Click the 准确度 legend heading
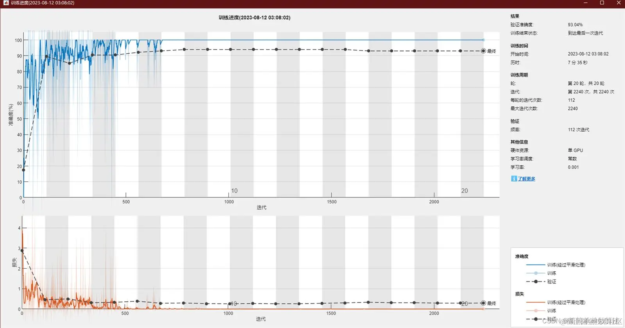Viewport: 625px width, 328px height. [x=521, y=256]
